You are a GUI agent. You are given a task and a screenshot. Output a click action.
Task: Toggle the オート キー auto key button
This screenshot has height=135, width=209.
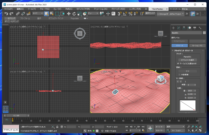tap(160, 127)
